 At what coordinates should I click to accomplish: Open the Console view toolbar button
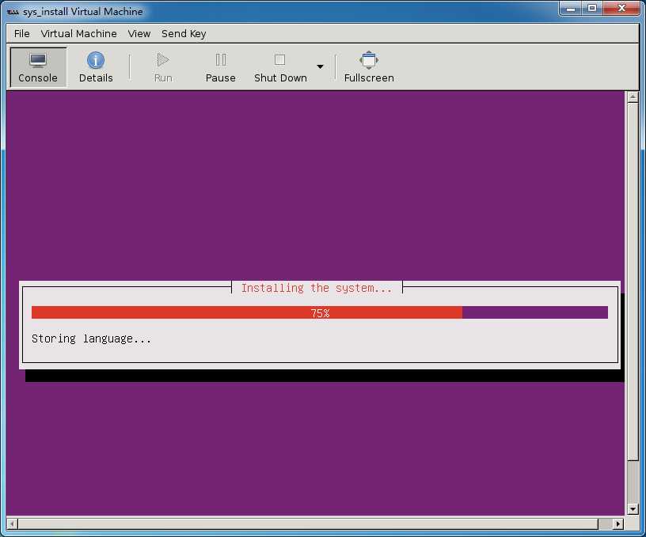[x=38, y=67]
